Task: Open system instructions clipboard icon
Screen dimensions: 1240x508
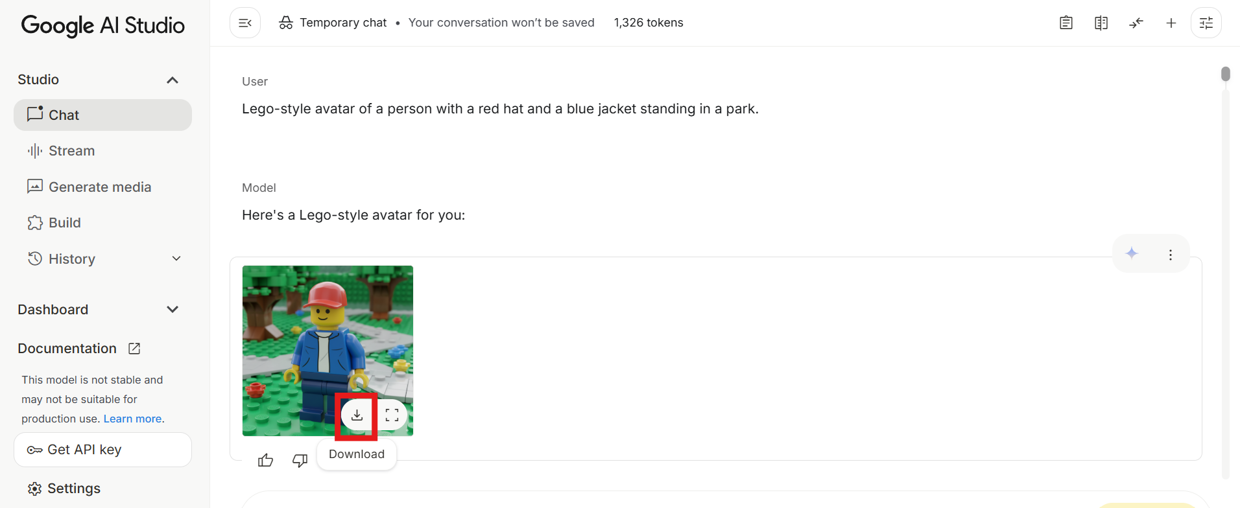Action: tap(1066, 23)
